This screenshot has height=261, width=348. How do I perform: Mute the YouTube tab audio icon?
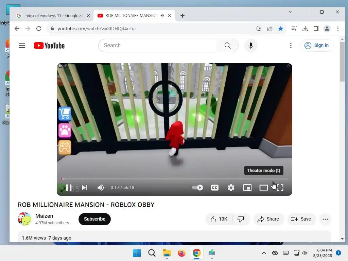162,16
